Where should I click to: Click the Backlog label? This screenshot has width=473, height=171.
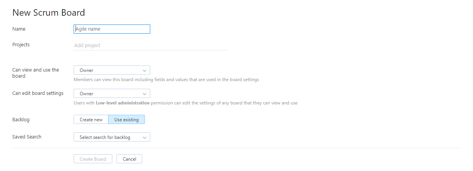point(21,120)
